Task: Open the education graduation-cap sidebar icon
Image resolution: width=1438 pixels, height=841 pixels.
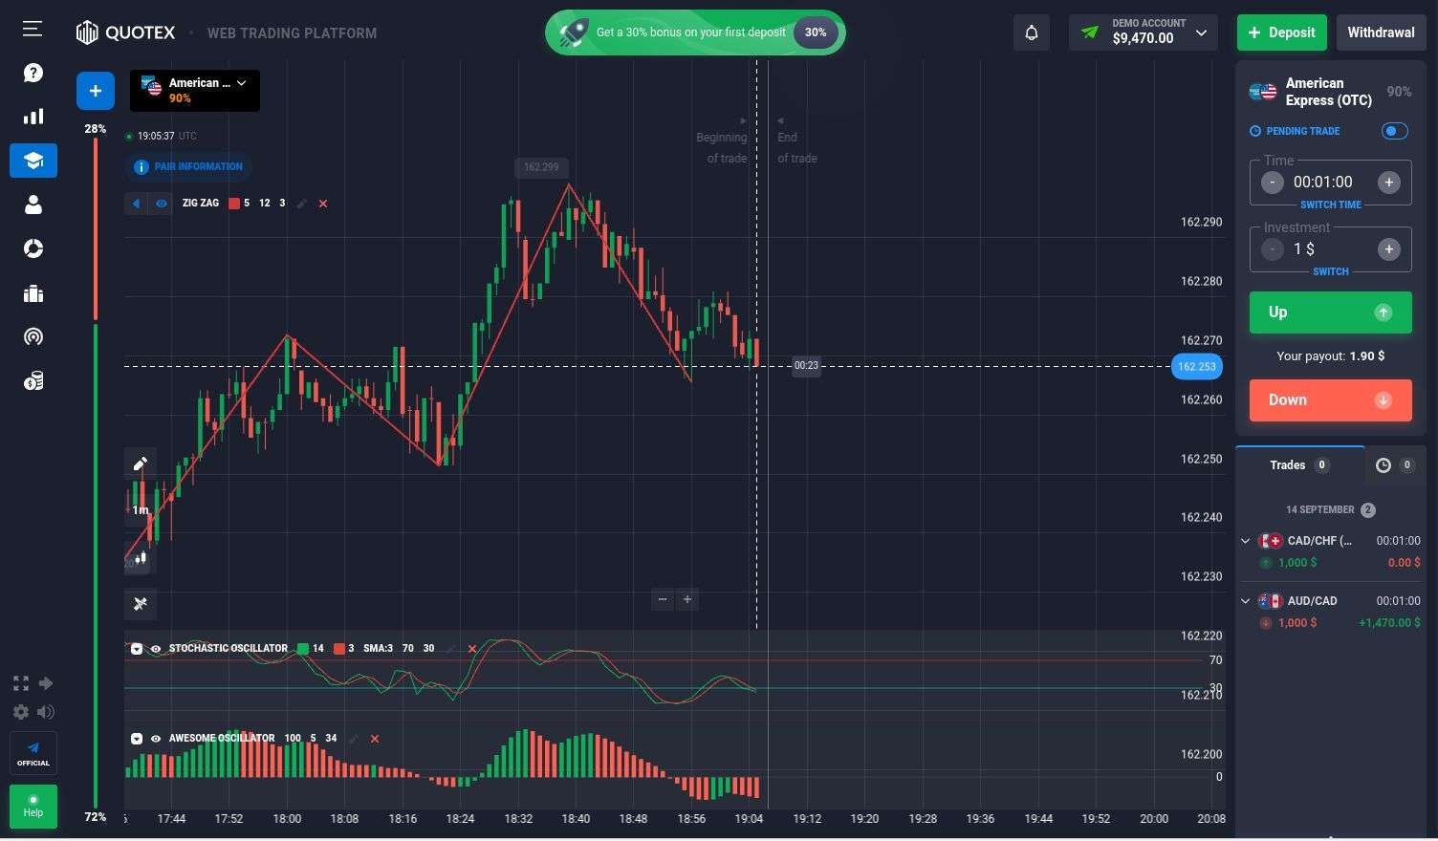Action: pos(33,161)
